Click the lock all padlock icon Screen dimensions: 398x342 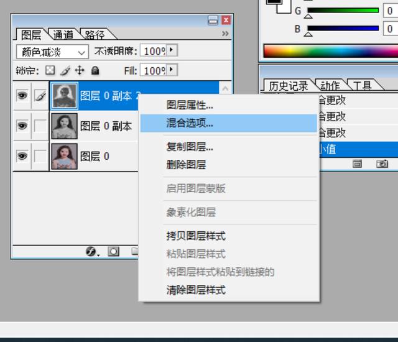95,70
